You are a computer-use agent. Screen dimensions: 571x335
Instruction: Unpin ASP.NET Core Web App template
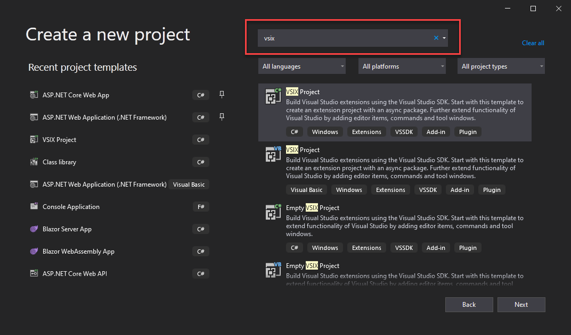pyautogui.click(x=222, y=95)
